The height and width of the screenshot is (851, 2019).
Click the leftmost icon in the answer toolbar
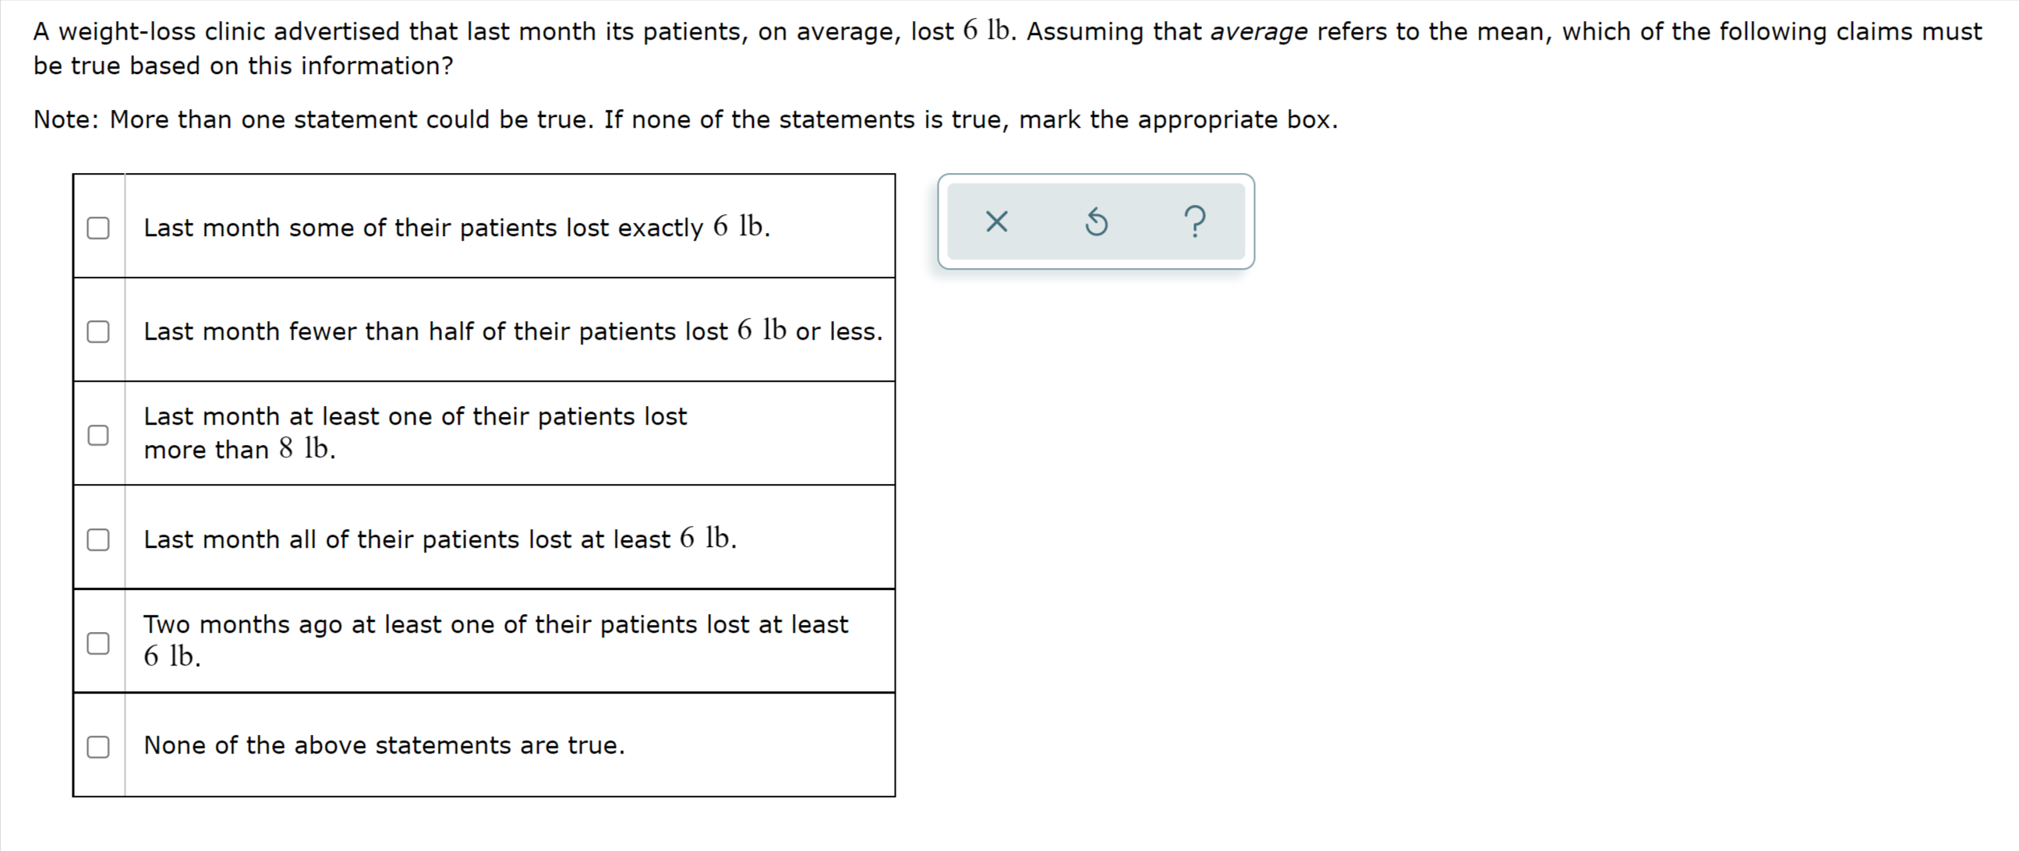996,223
